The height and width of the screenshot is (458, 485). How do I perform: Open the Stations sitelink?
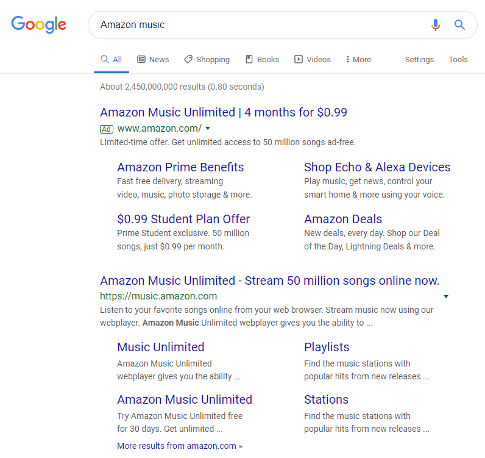pos(327,399)
